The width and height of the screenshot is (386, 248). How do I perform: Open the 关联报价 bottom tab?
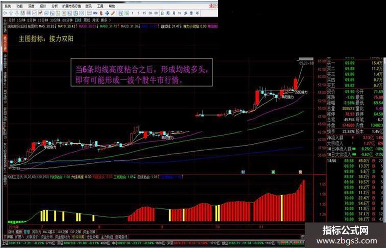[x=33, y=237]
